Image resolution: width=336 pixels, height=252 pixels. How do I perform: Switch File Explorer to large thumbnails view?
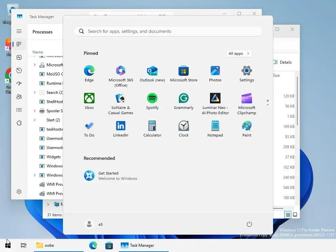(295, 215)
